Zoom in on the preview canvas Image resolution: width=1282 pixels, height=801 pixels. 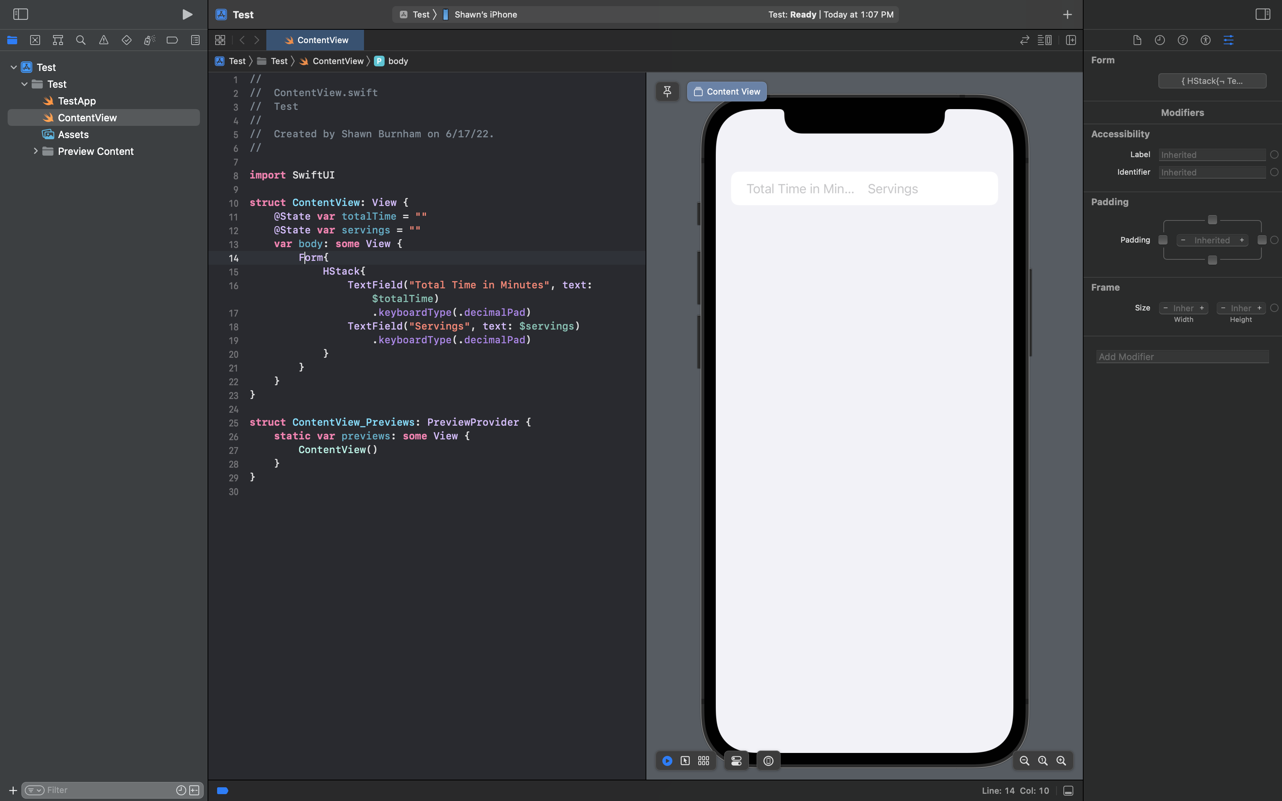1061,761
